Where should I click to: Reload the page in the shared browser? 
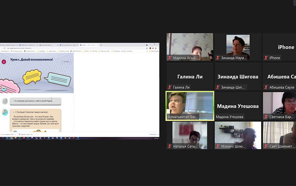(5, 48)
